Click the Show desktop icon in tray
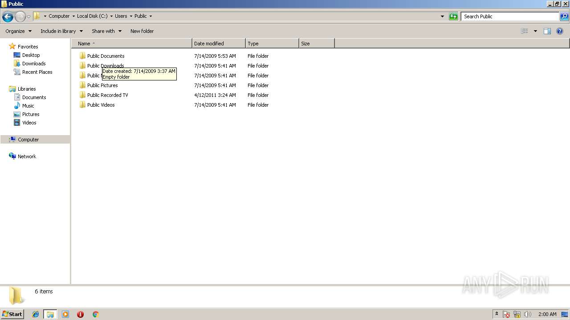 [x=565, y=314]
